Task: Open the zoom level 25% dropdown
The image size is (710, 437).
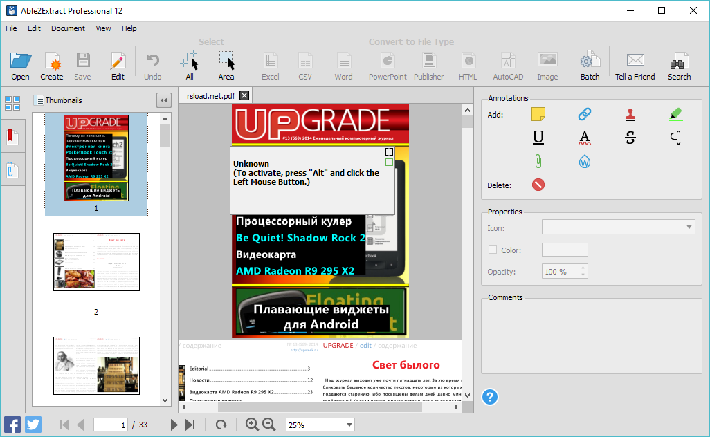Action: tap(349, 425)
